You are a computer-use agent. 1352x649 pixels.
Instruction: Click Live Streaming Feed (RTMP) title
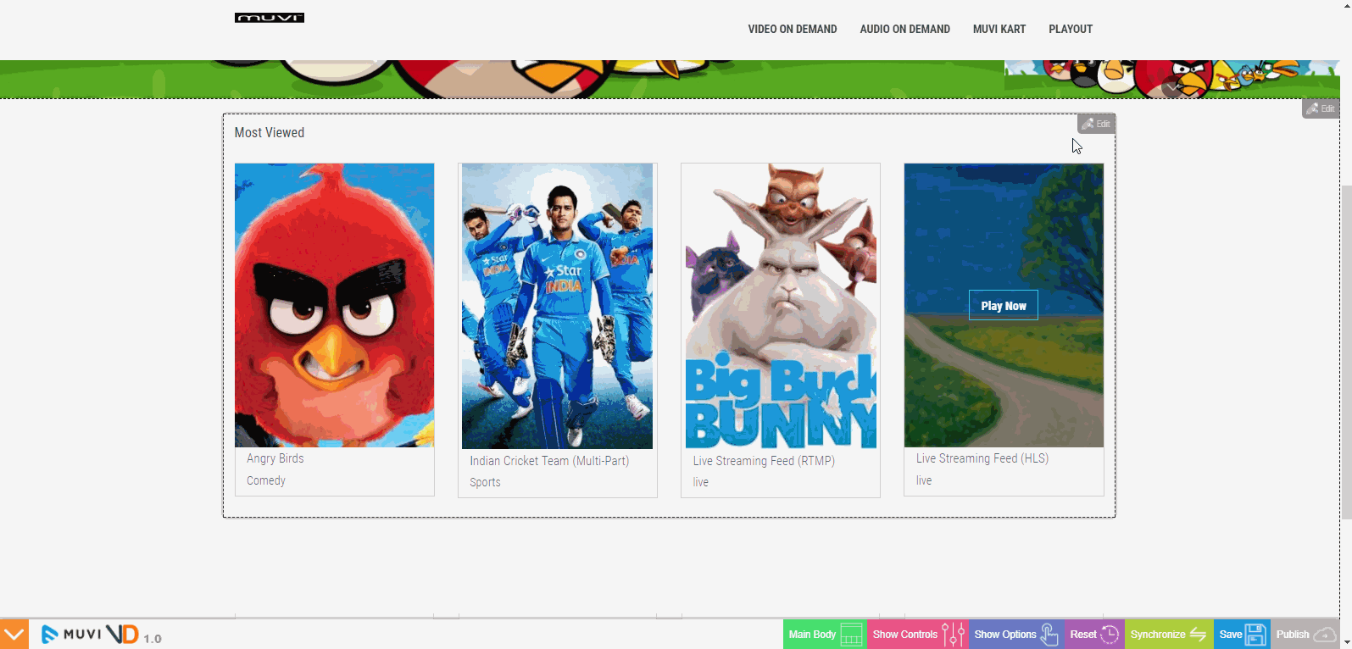coord(764,461)
